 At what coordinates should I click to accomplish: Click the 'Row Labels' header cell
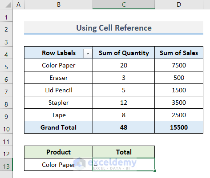(x=59, y=53)
